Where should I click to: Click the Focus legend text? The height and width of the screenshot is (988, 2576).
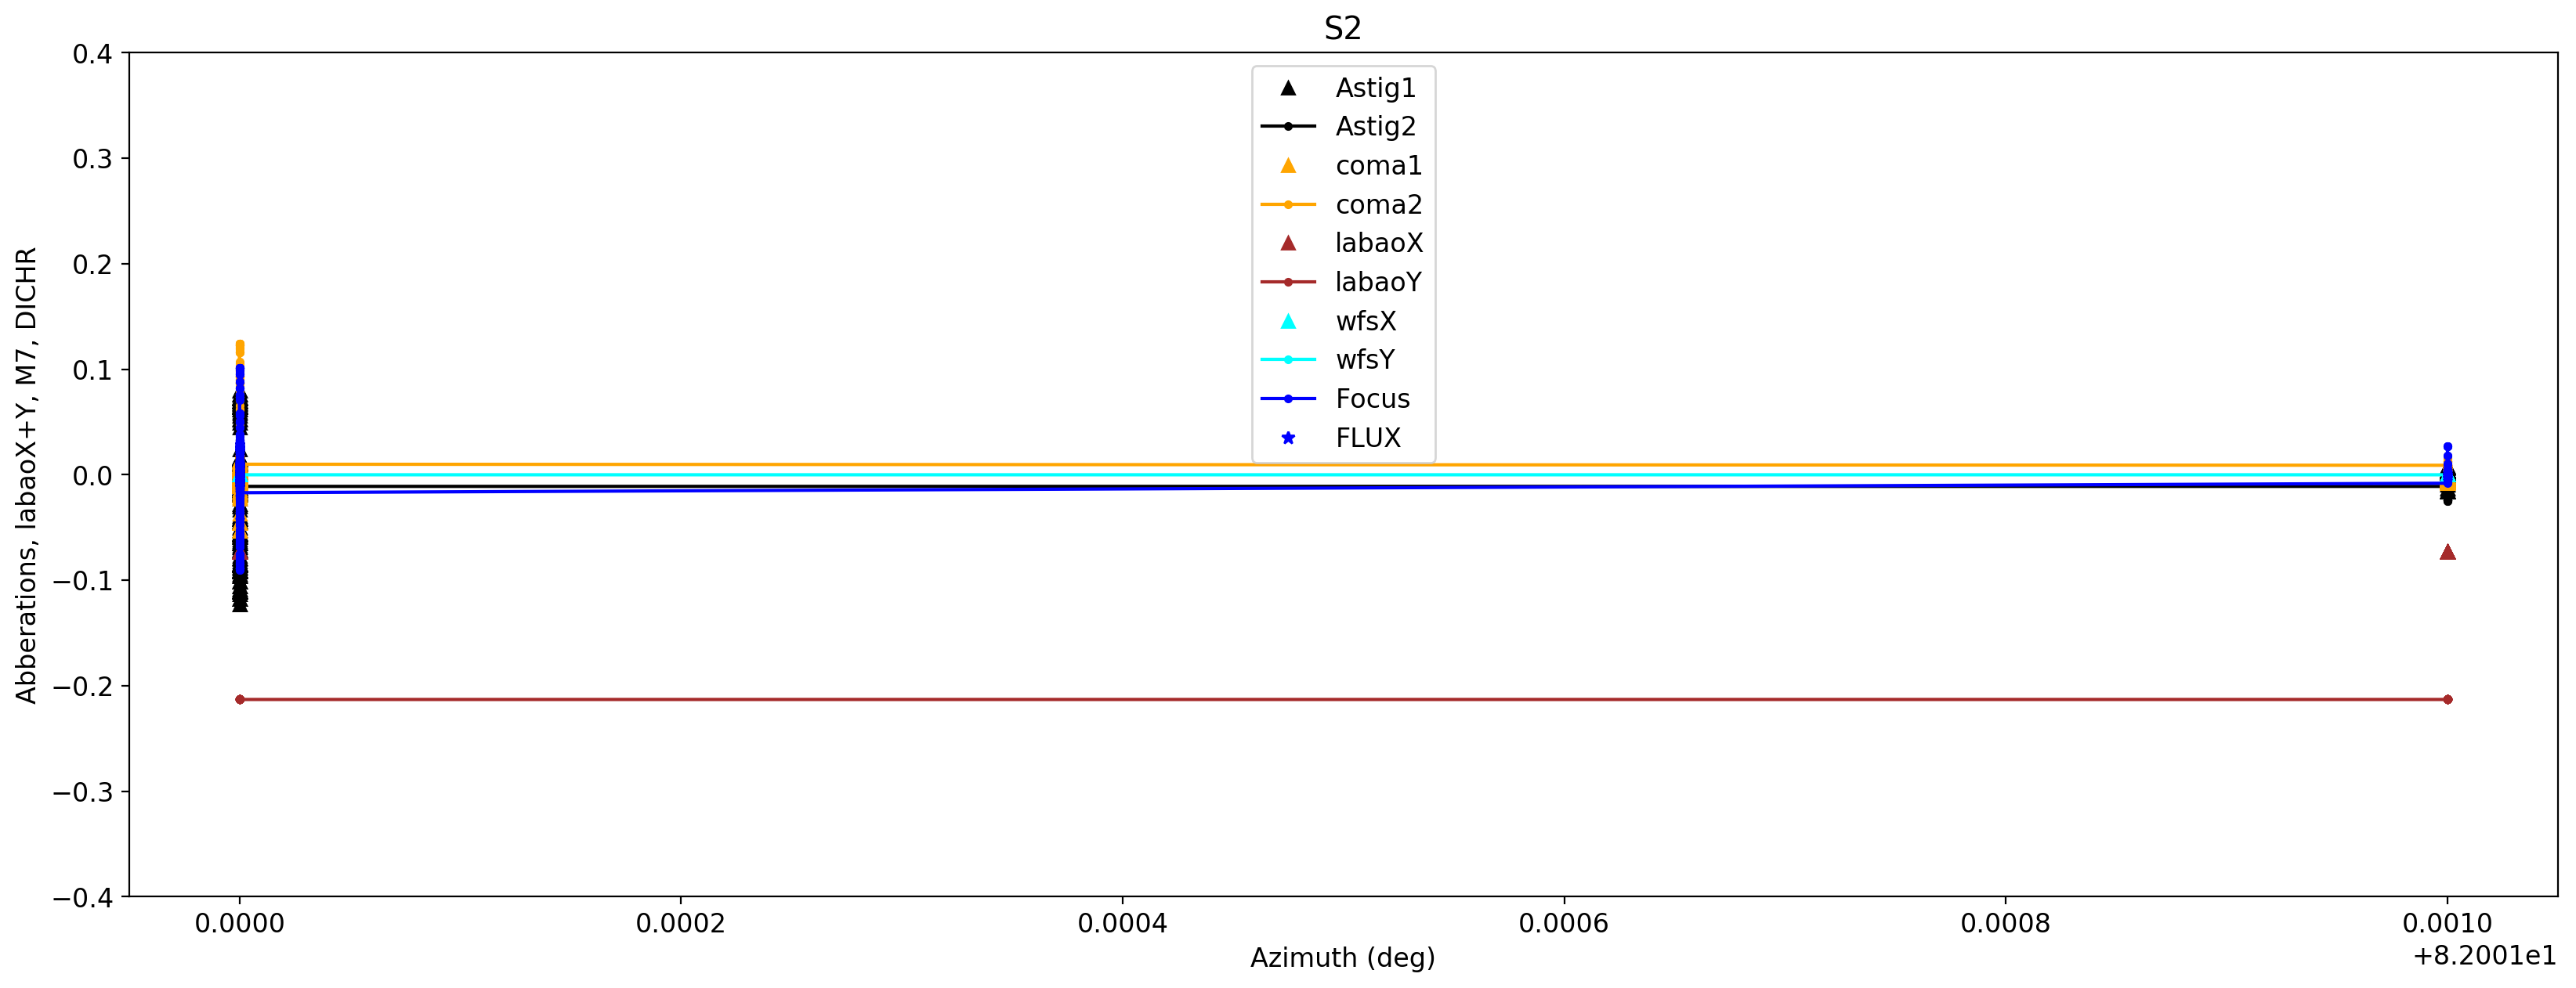coord(1372,398)
